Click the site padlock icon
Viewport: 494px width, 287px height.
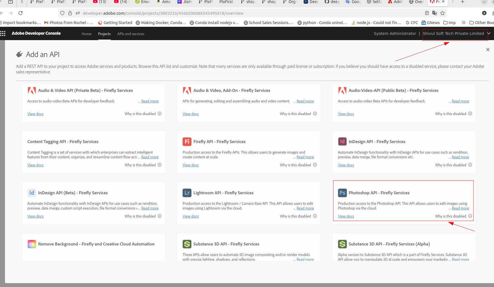click(70, 13)
